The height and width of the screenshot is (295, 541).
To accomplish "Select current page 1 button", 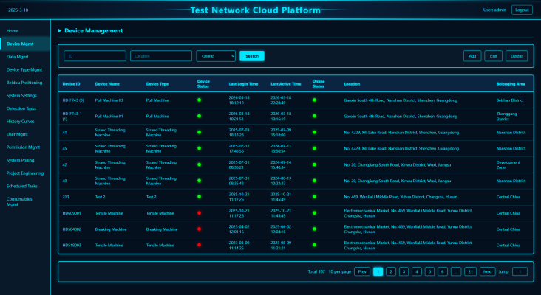I will point(378,271).
